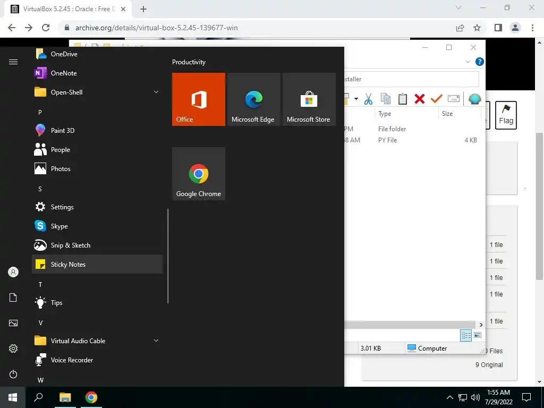Image resolution: width=544 pixels, height=408 pixels.
Task: Jump to letter T header
Action: (x=40, y=285)
